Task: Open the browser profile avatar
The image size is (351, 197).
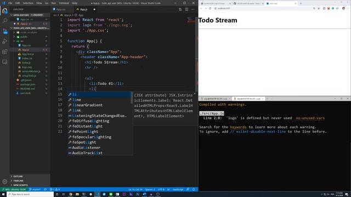Action: (343, 8)
